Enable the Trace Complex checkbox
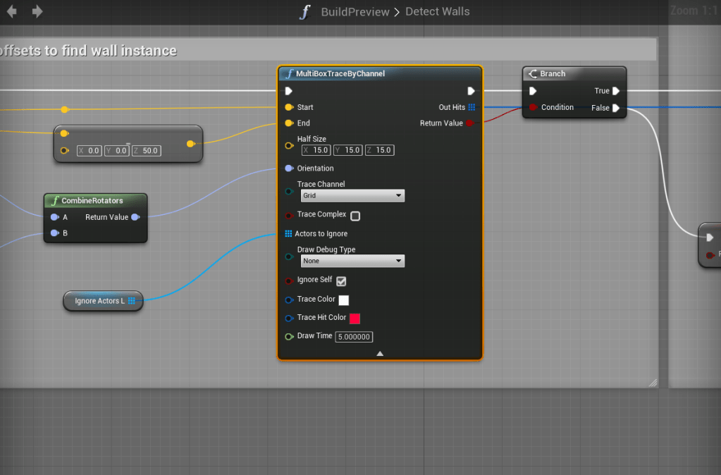 355,216
